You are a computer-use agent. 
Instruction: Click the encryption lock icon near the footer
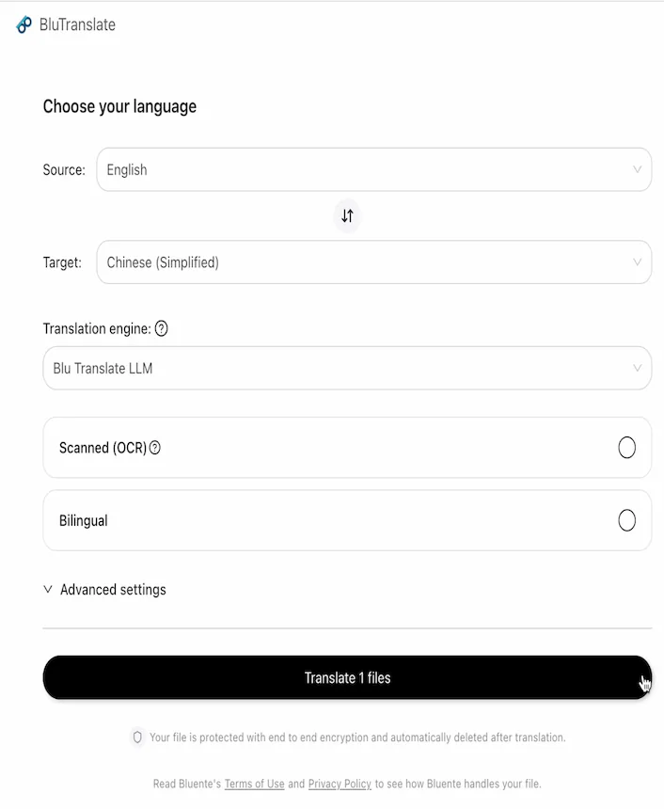pyautogui.click(x=136, y=738)
